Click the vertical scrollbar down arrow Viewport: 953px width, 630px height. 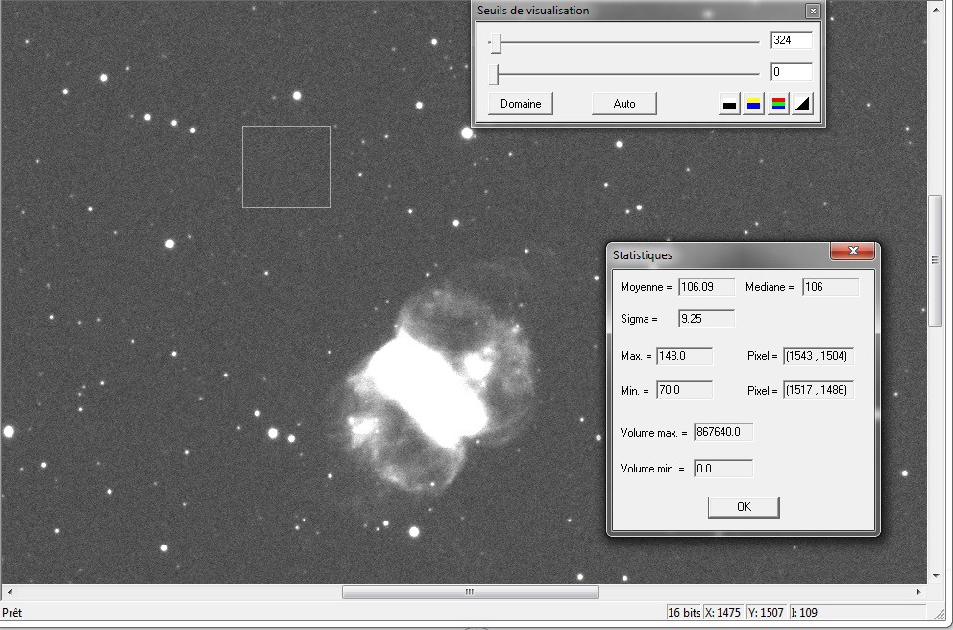pos(935,576)
